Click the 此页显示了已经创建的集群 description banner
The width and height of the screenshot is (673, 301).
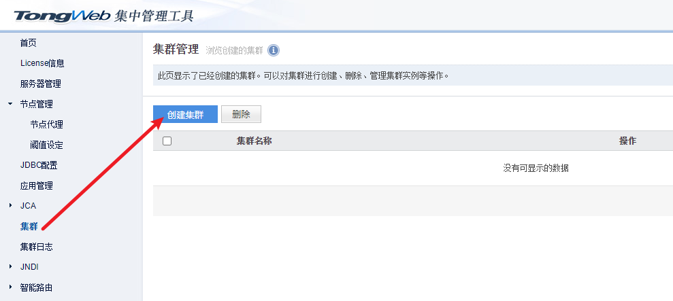413,75
